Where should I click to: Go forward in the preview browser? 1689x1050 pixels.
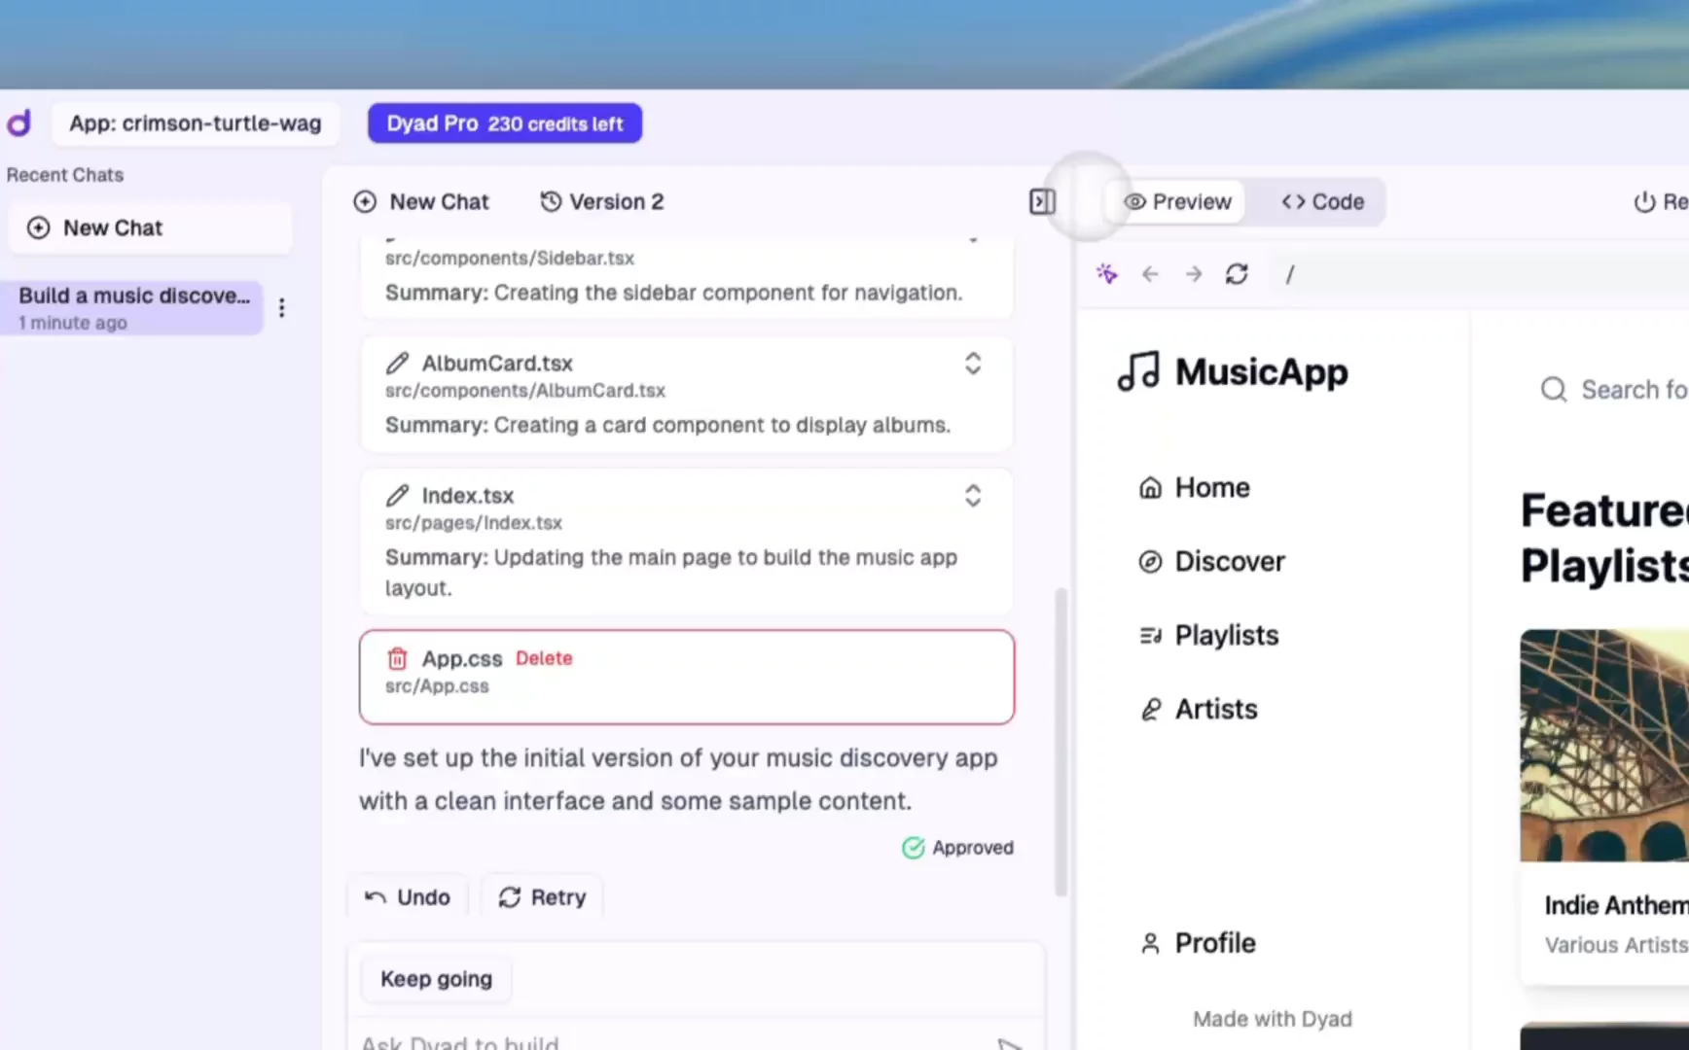[x=1194, y=274]
